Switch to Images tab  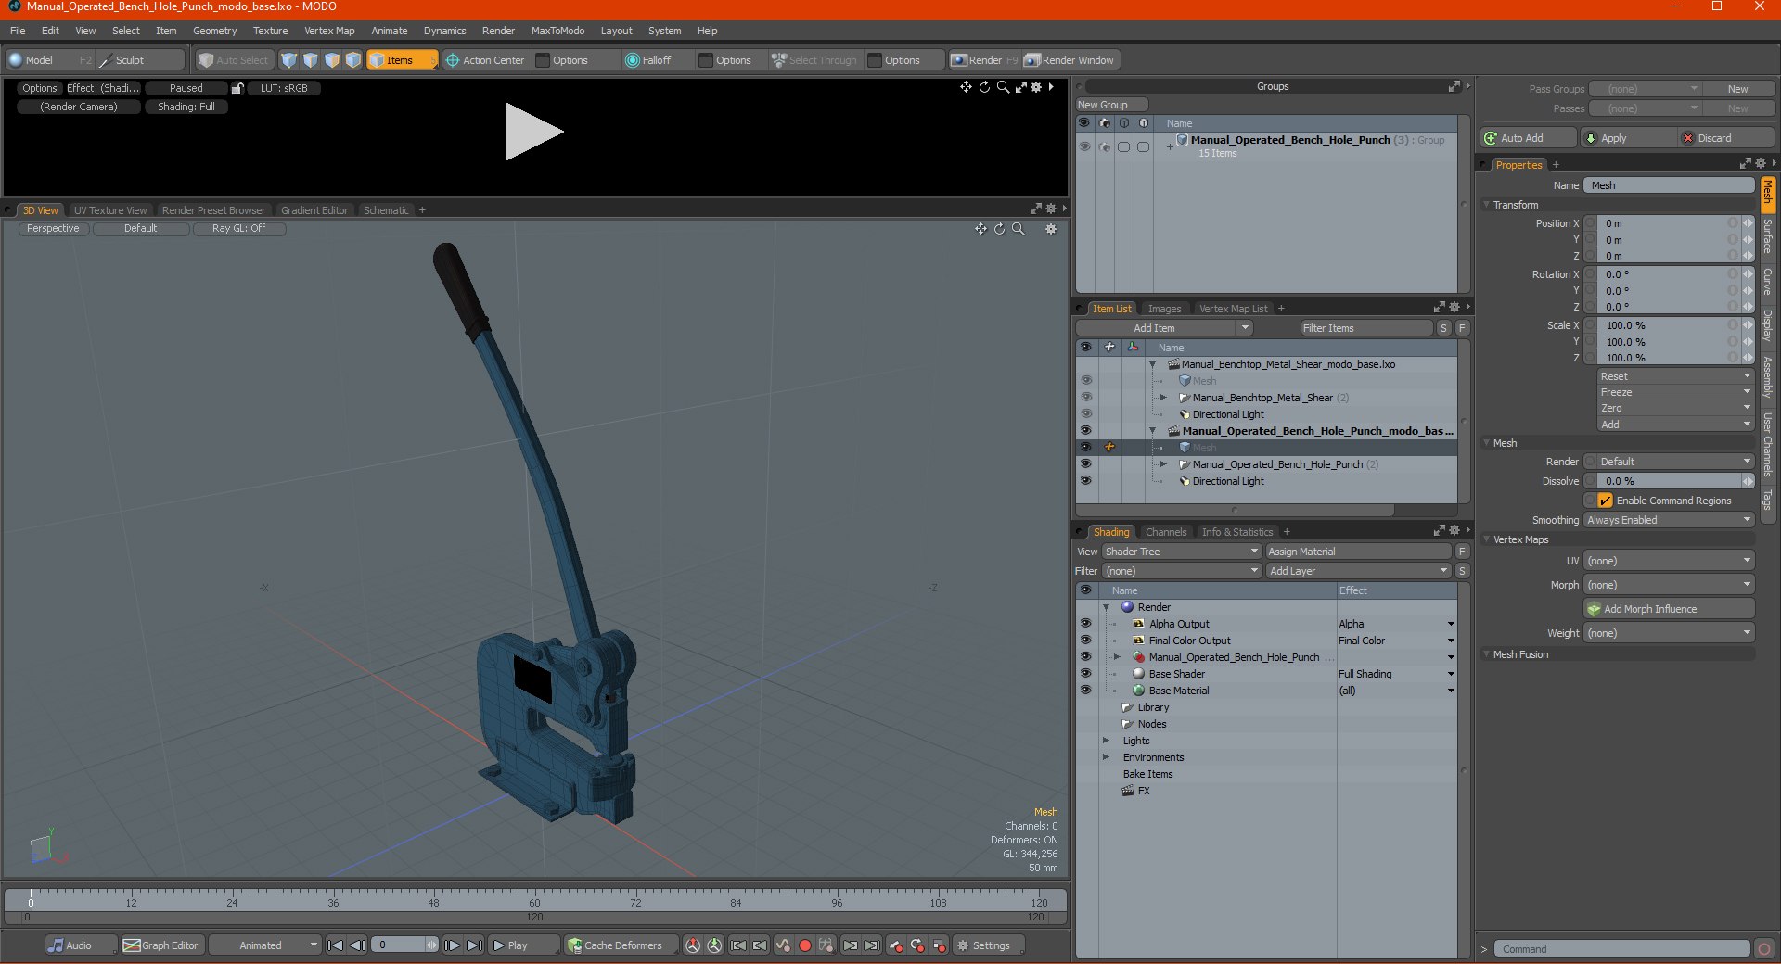1164,309
